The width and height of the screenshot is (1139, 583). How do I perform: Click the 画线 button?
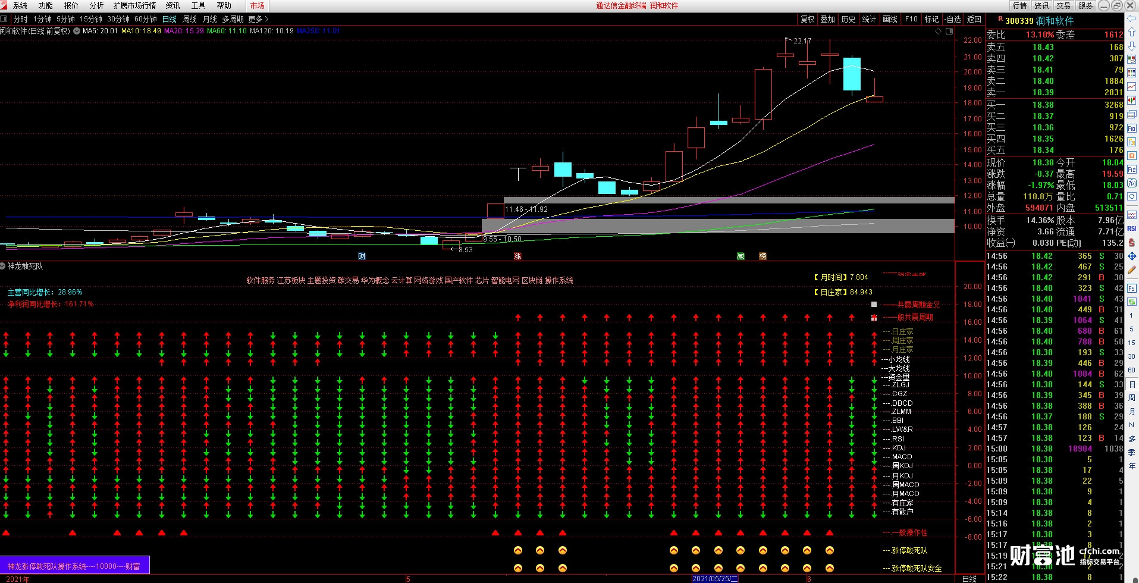[x=890, y=19]
